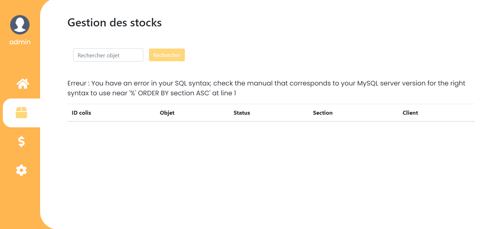Click the word Erreur in error message
The image size is (480, 229).
click(77, 83)
